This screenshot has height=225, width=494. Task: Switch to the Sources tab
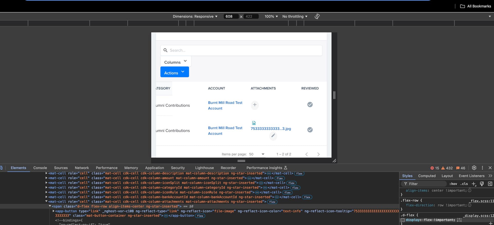point(61,168)
